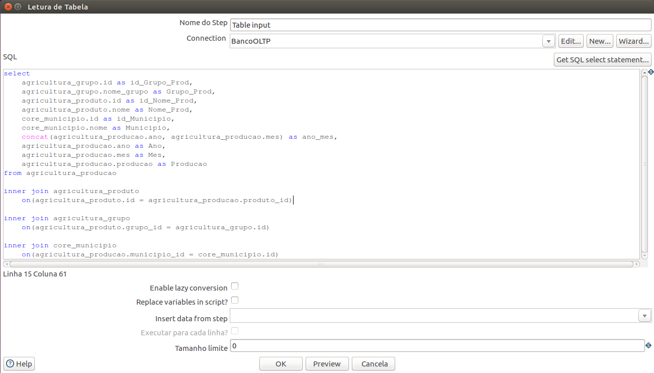
Task: Click line 'agricultura_producao.mes as Mes'
Action: coord(94,155)
